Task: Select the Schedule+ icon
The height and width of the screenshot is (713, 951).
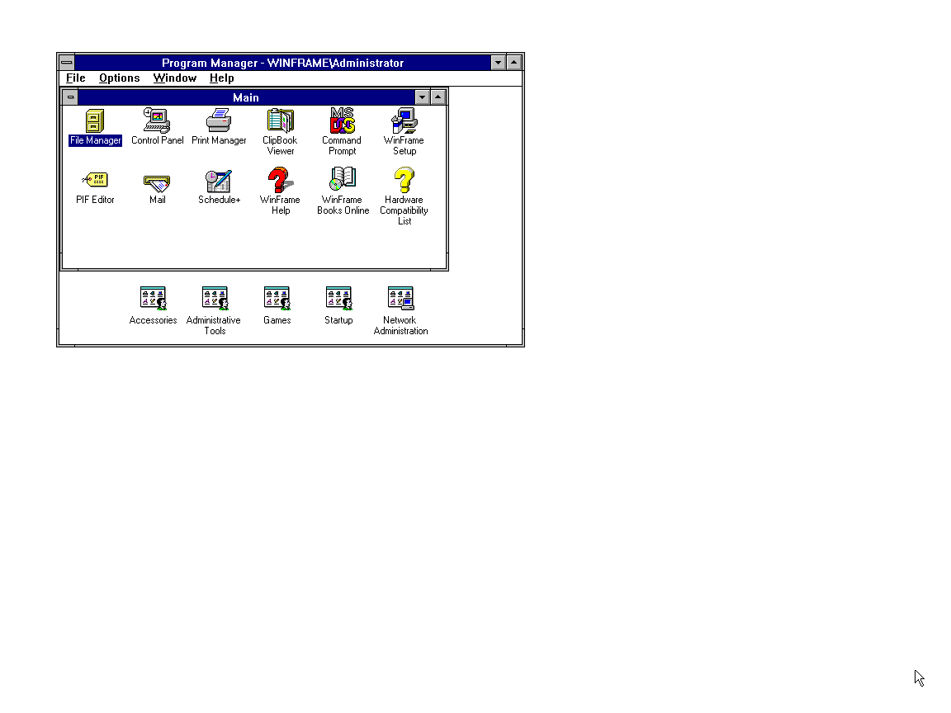Action: [219, 181]
